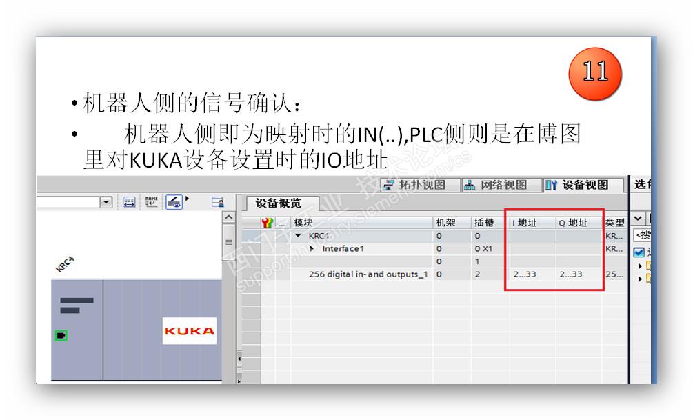Select the KRC4 module name
The width and height of the screenshot is (693, 420).
pos(319,236)
